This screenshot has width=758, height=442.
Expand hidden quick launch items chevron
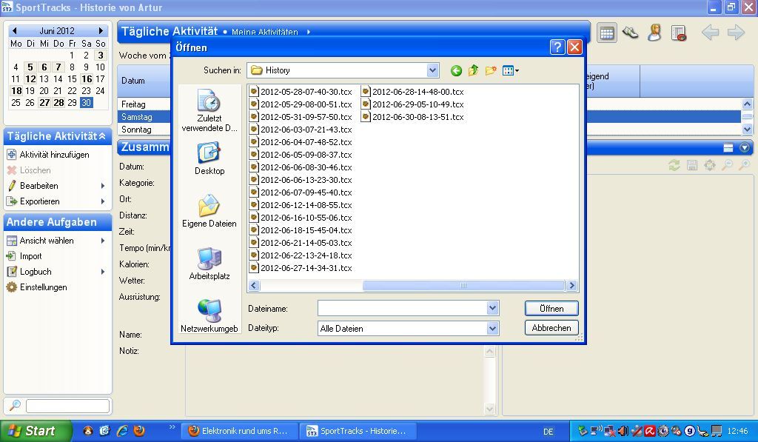click(172, 427)
